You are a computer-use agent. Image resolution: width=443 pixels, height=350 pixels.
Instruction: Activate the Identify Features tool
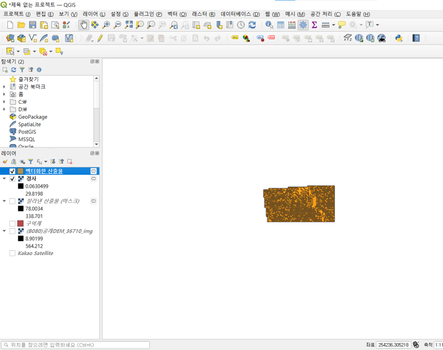coord(269,25)
